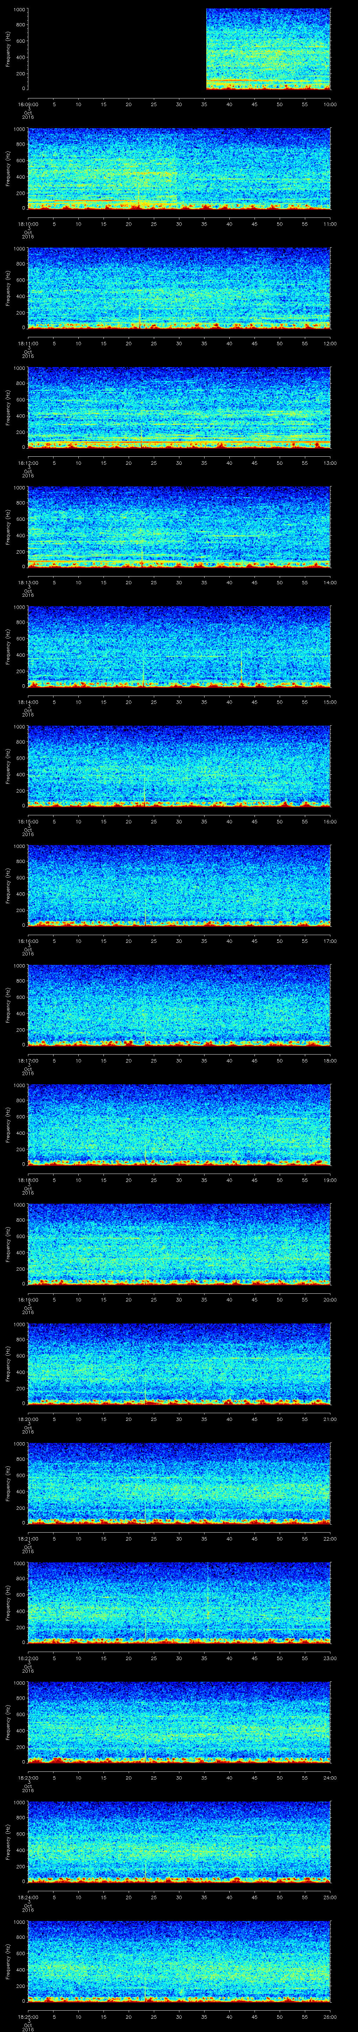Screen dimensions: 358x2032
Task: Select the 30-second tick on the 18:10:00 axis
Action: (179, 223)
